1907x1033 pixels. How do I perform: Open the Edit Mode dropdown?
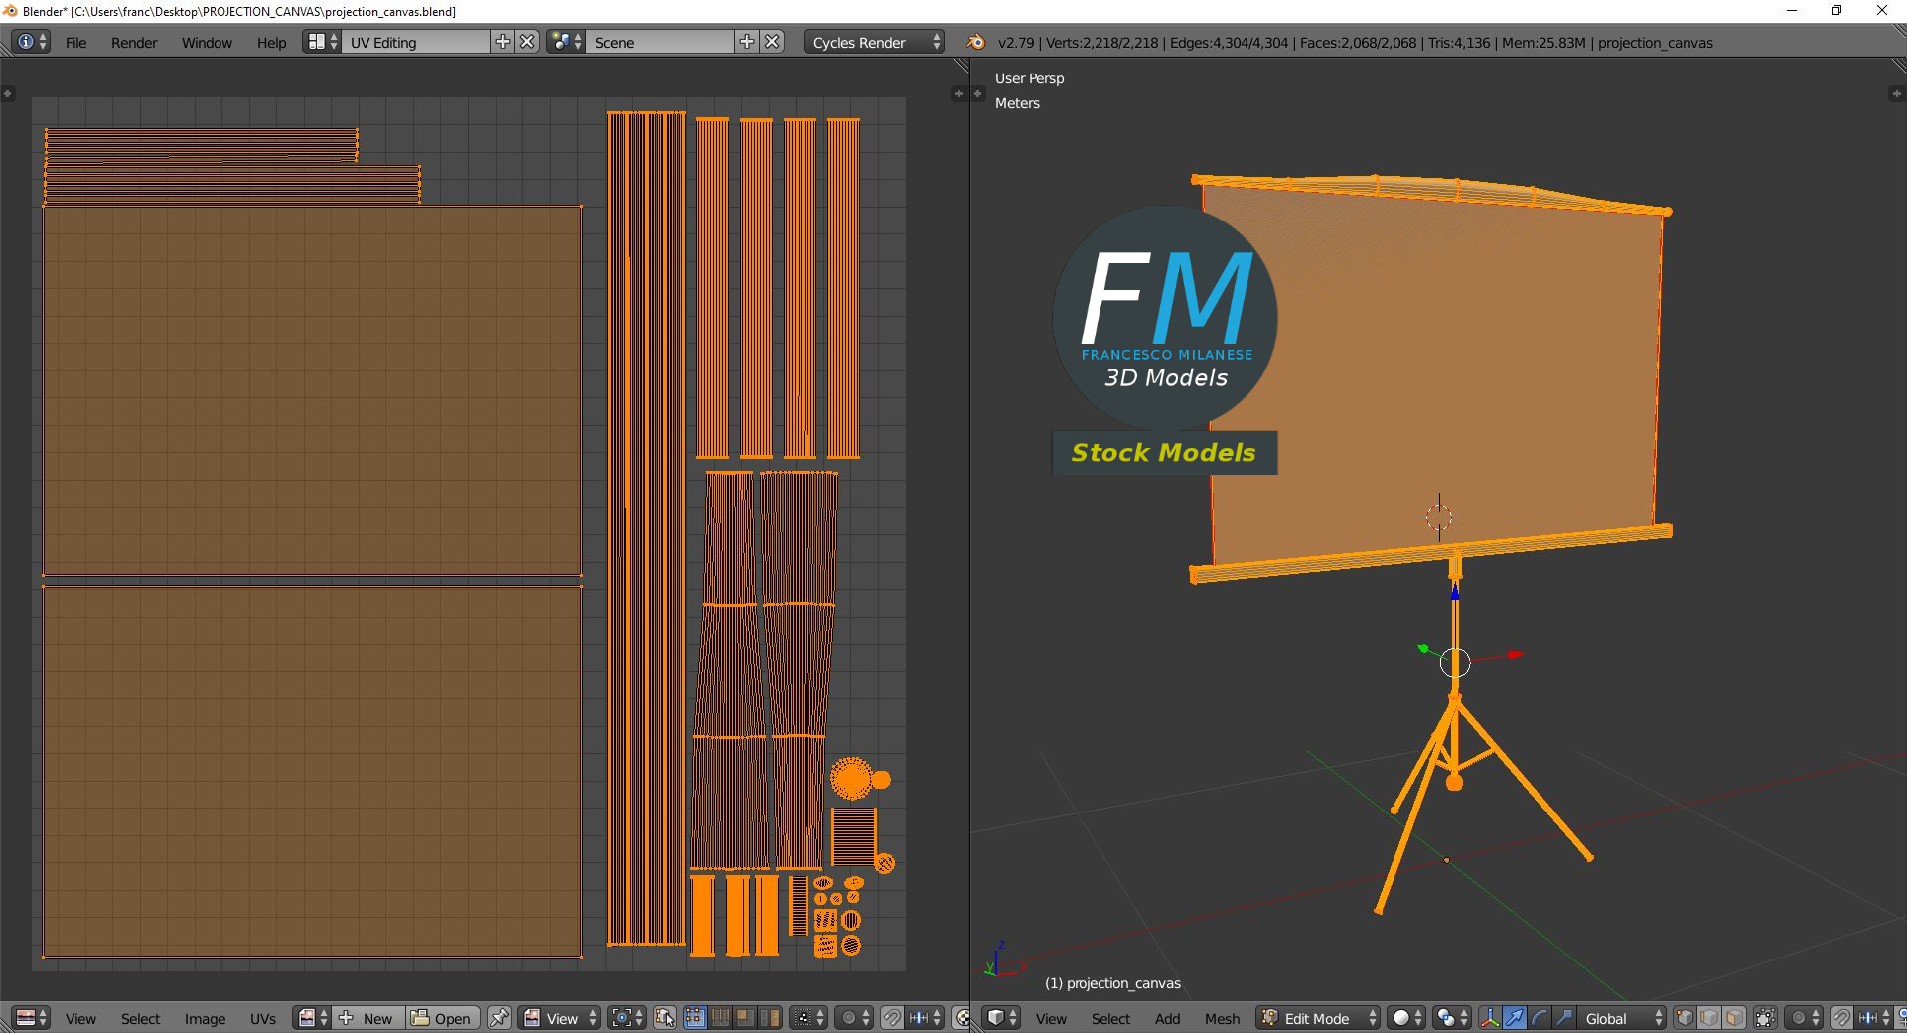click(x=1318, y=1018)
